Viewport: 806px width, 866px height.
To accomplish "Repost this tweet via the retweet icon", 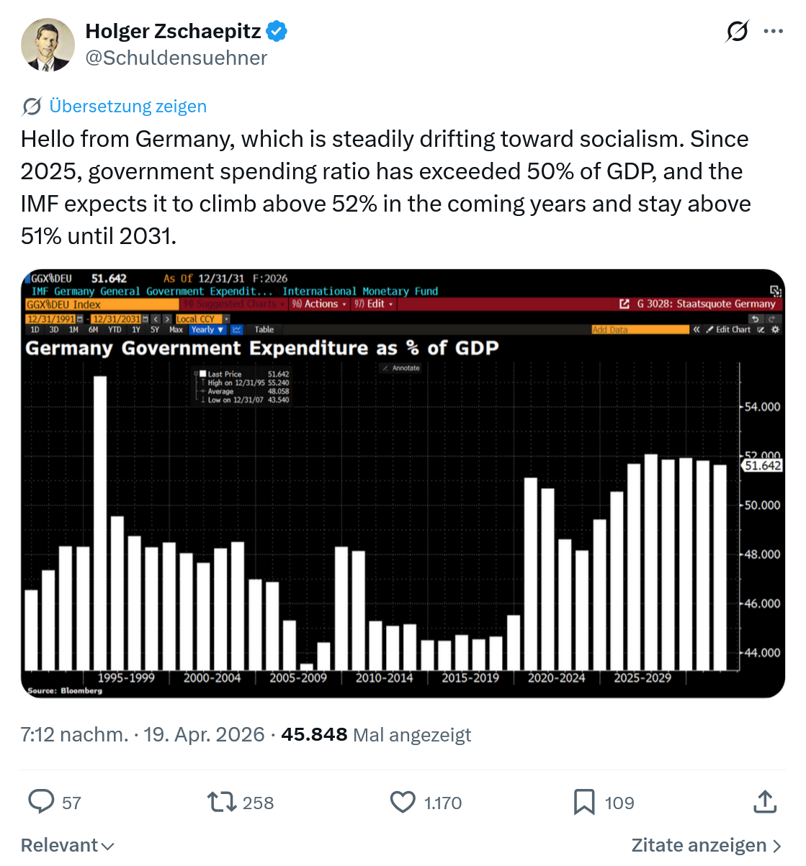I will click(222, 802).
